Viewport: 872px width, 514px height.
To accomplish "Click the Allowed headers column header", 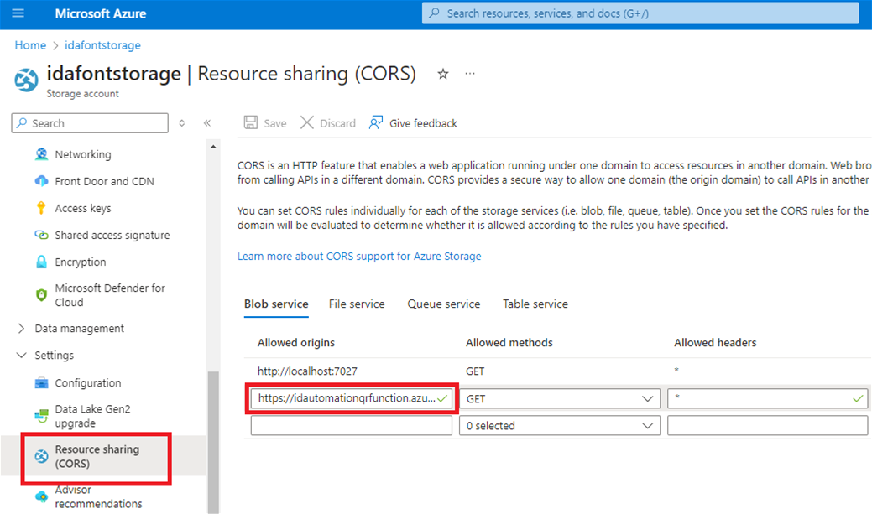I will (x=715, y=342).
